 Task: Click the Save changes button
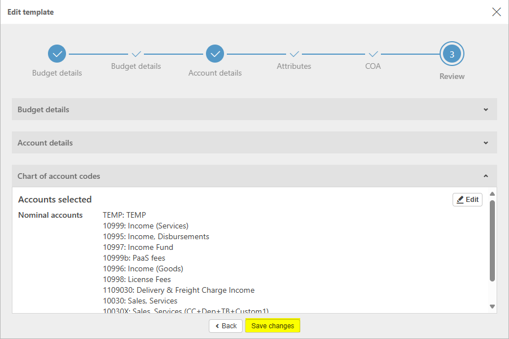273,326
